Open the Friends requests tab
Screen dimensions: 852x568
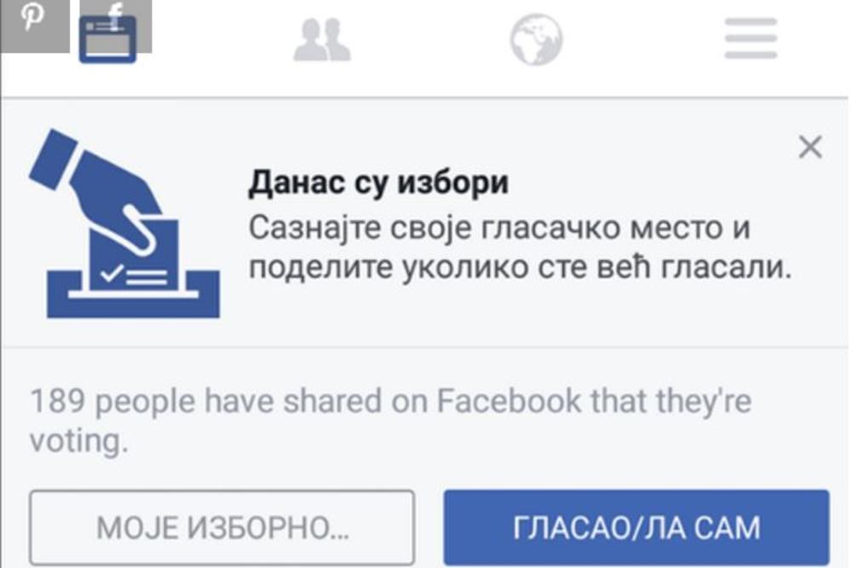[x=322, y=39]
